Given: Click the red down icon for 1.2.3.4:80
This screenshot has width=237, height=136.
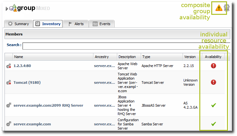Looking at the screenshot, I should pyautogui.click(x=213, y=66).
